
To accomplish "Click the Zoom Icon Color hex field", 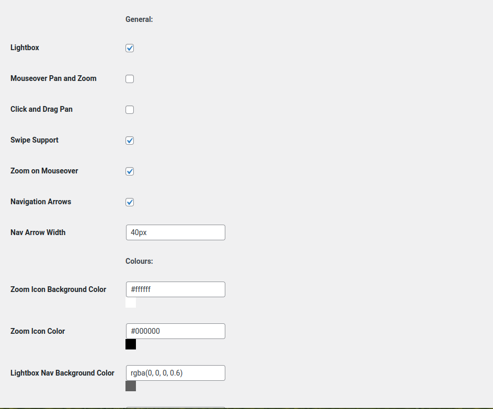I will tap(175, 331).
